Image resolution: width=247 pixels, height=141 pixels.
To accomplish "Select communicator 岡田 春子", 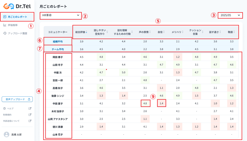I will [58, 57].
